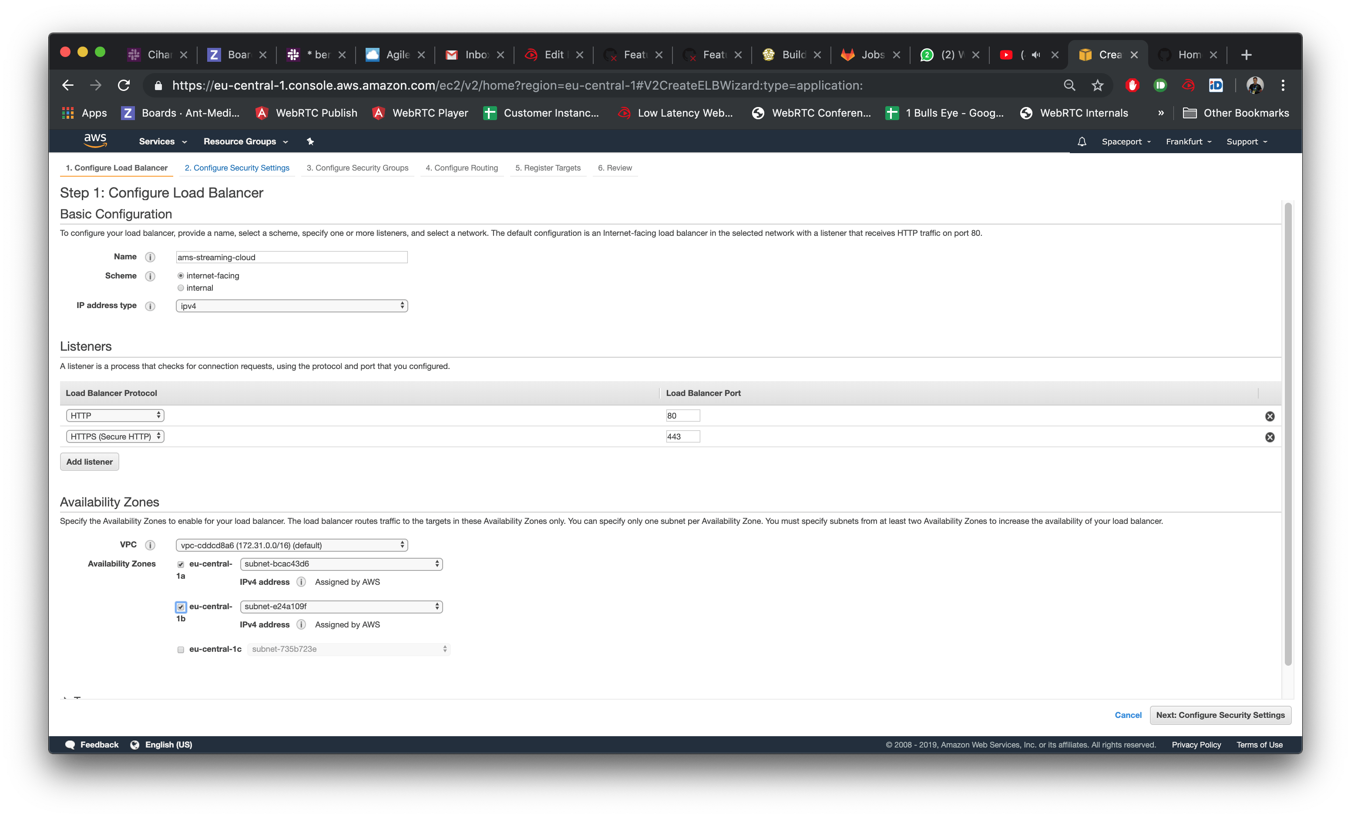1351x818 pixels.
Task: Show more bookmarks with the double chevron
Action: point(1160,113)
